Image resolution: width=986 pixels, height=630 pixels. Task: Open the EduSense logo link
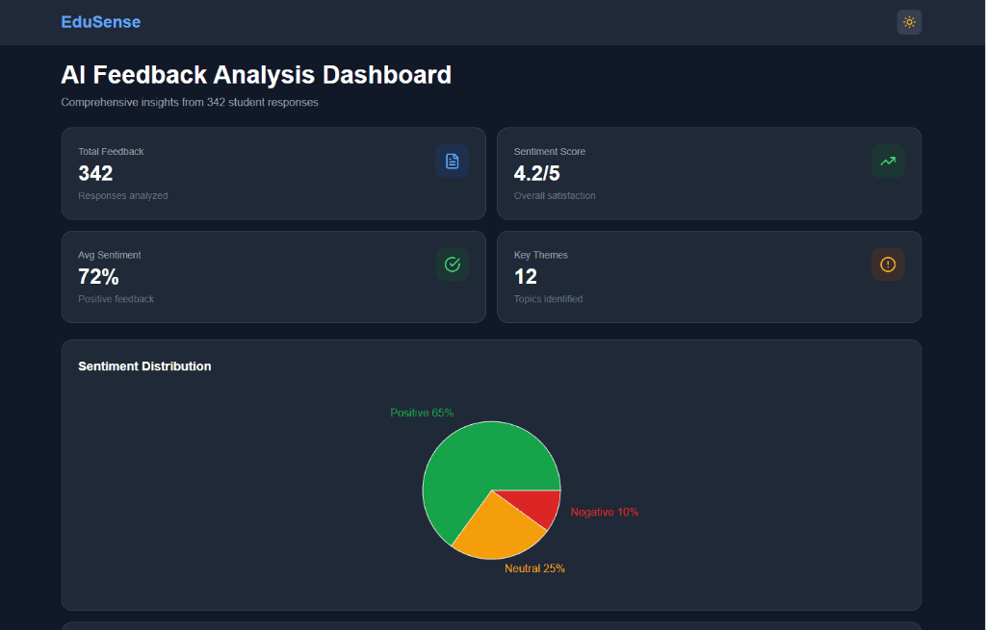100,22
